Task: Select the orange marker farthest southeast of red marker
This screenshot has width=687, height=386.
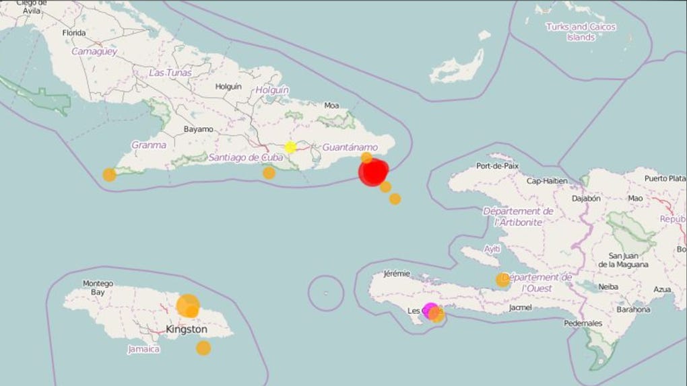Action: point(395,199)
